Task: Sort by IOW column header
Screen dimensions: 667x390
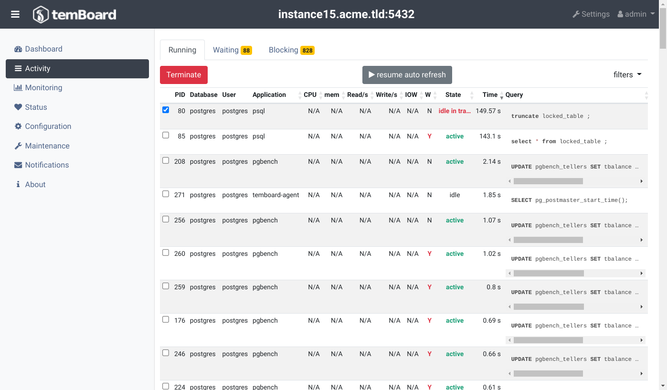Action: click(411, 95)
